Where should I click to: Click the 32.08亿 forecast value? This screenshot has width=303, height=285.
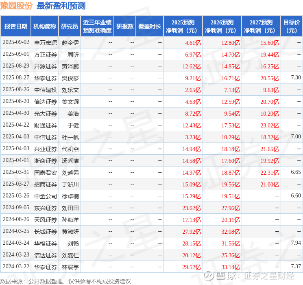pos(231,232)
